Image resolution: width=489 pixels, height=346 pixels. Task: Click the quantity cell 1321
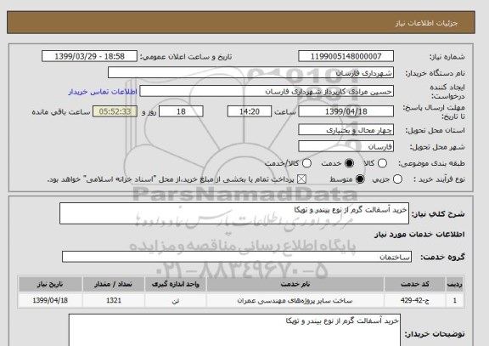[x=114, y=301]
